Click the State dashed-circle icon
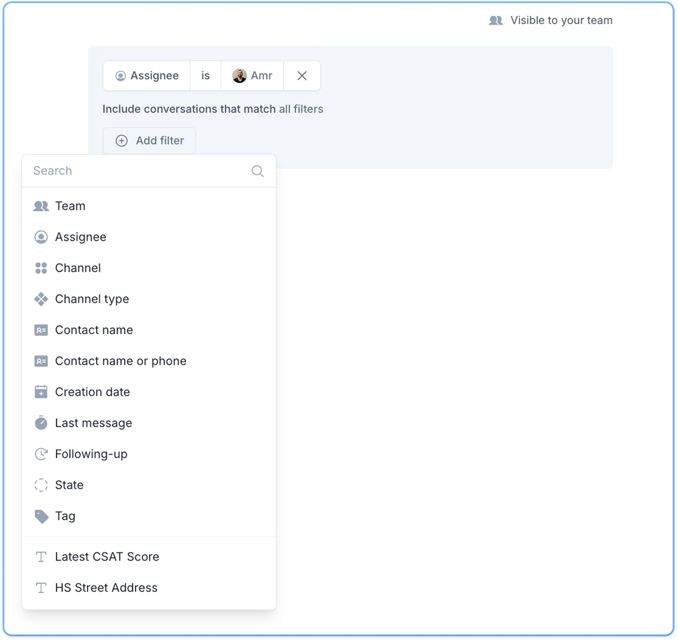 (x=41, y=485)
